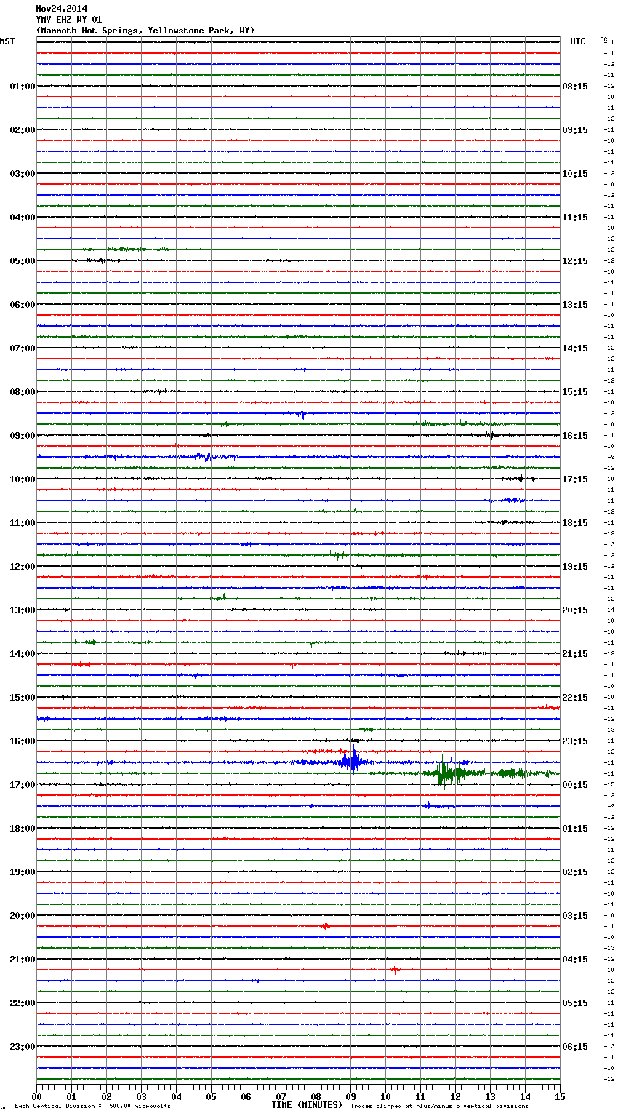Select the 02:00 MST time label
Viewport: 618px width, 1116px height.
(x=22, y=130)
